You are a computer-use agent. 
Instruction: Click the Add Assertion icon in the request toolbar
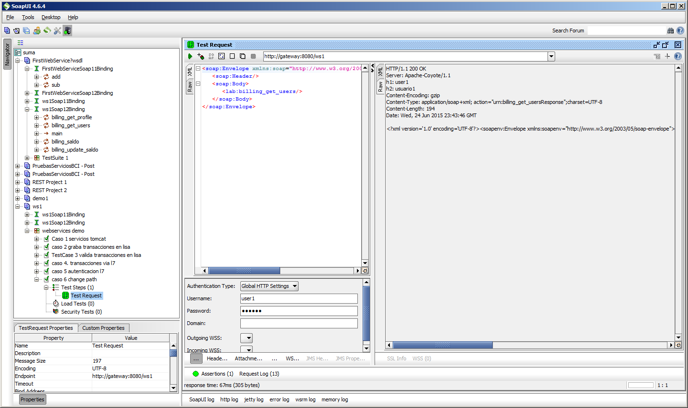tap(201, 56)
